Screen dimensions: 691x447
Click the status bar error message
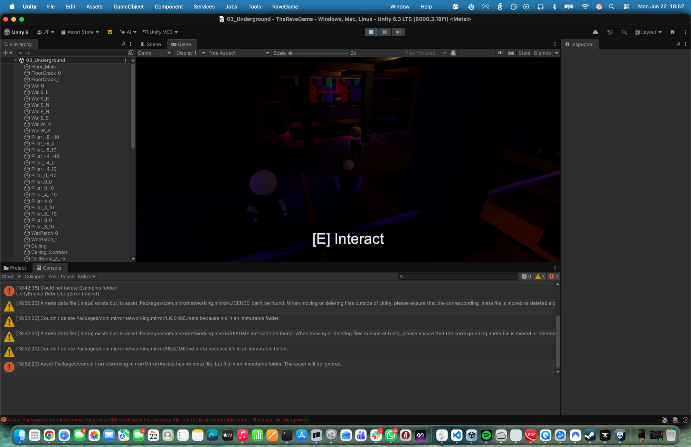(159, 420)
